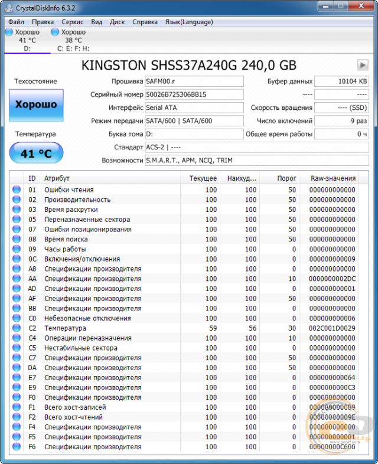Click status circle of C5 Нестабильные сектора
378x464 pixels.
tap(17, 347)
